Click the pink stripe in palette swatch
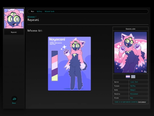Screen dimensions: 154x116 [54, 59]
